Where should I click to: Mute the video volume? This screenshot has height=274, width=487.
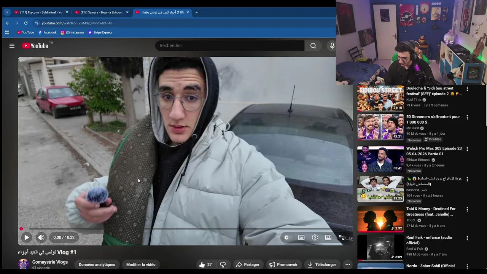pyautogui.click(x=41, y=237)
